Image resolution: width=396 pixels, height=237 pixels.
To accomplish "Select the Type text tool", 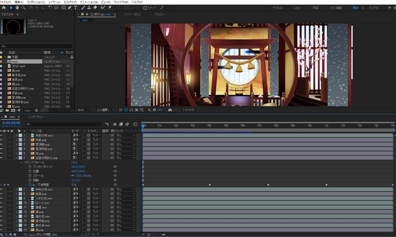I will pos(76,7).
